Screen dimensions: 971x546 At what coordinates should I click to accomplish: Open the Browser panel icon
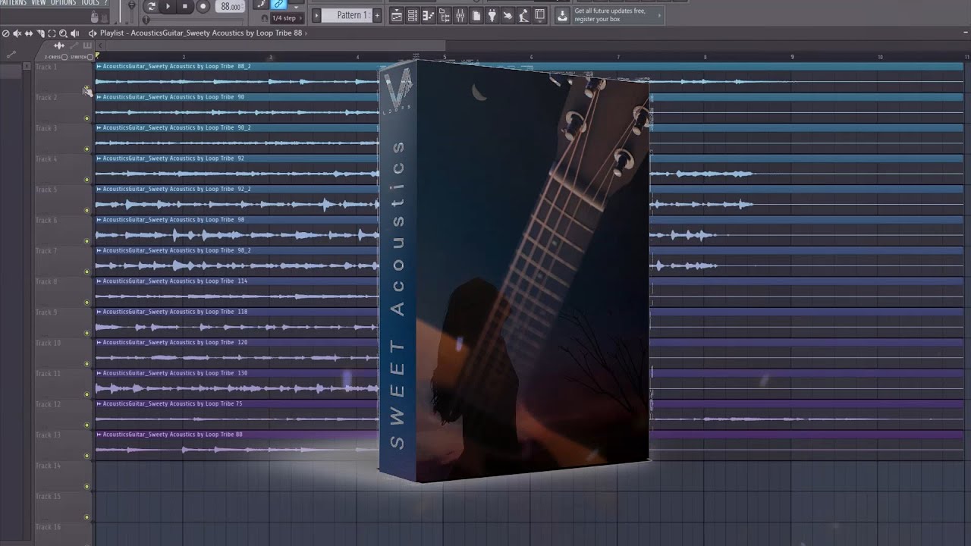point(445,15)
